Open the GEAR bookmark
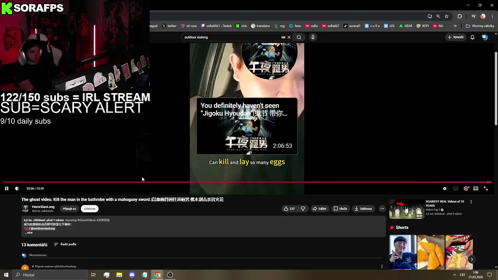Viewport: 498px width, 280px height. point(405,26)
